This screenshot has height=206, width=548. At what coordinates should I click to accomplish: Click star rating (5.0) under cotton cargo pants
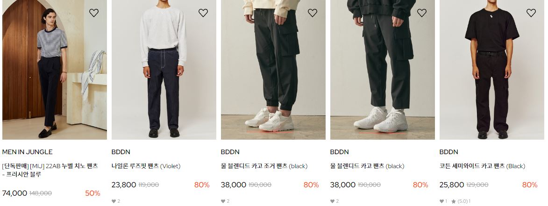[461, 201]
